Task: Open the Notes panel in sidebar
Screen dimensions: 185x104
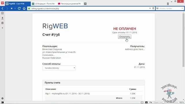Action: point(2,23)
